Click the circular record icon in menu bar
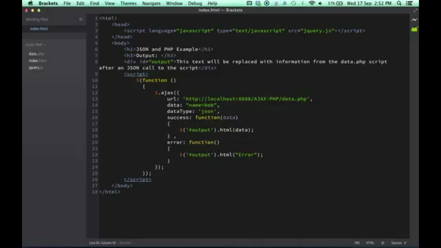The image size is (441, 248). [x=267, y=3]
